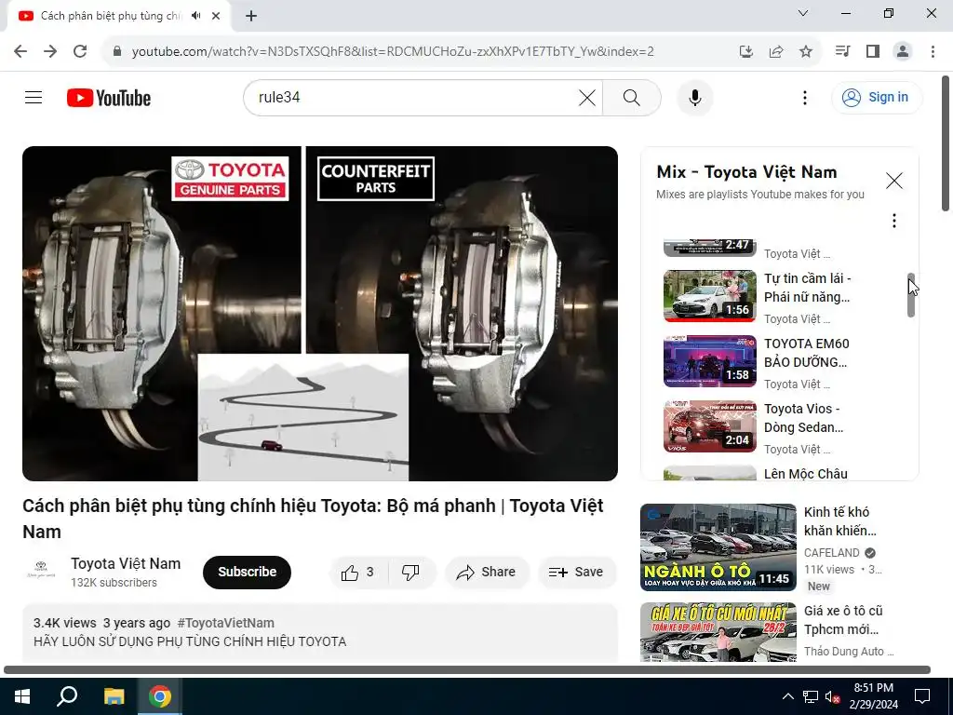Like the video with thumbs up
Image resolution: width=953 pixels, height=715 pixels.
[x=358, y=573]
